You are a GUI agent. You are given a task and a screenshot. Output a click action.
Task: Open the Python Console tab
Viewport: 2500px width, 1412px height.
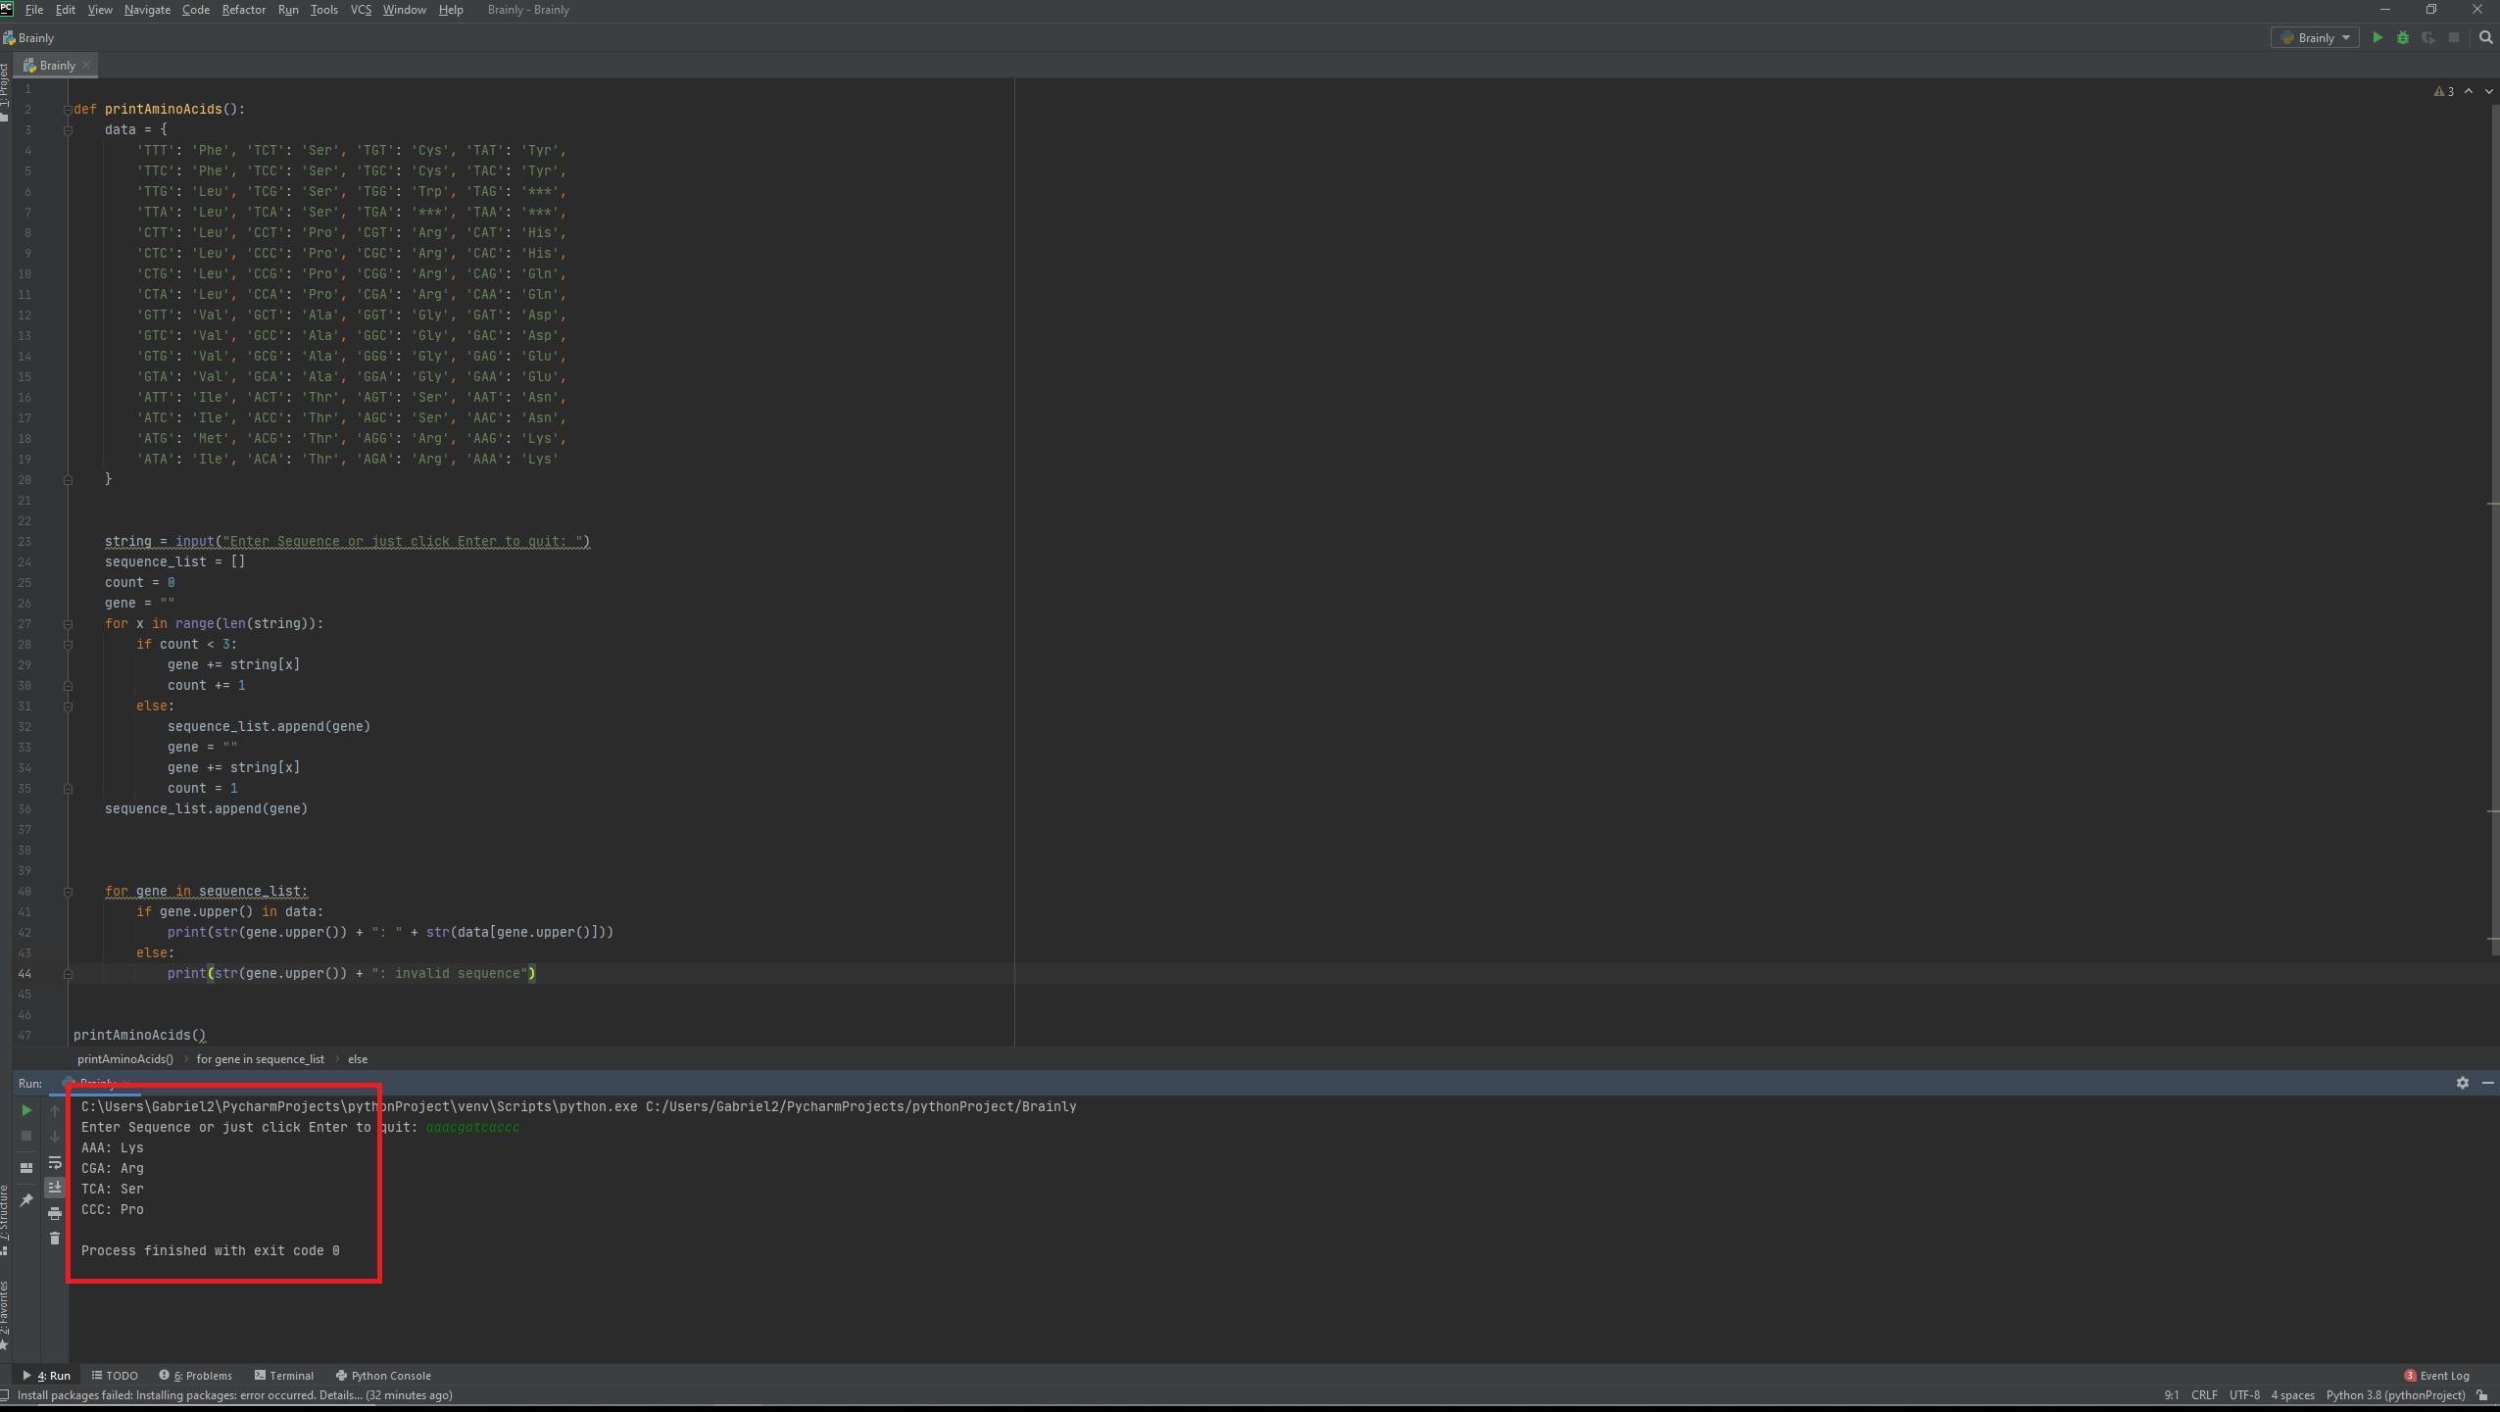pos(382,1376)
